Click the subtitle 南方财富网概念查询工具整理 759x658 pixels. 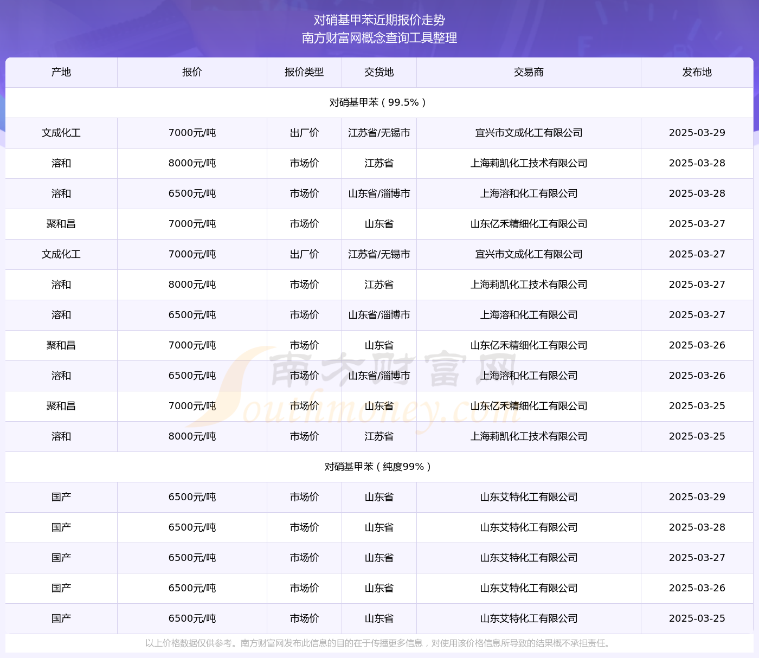pyautogui.click(x=379, y=38)
